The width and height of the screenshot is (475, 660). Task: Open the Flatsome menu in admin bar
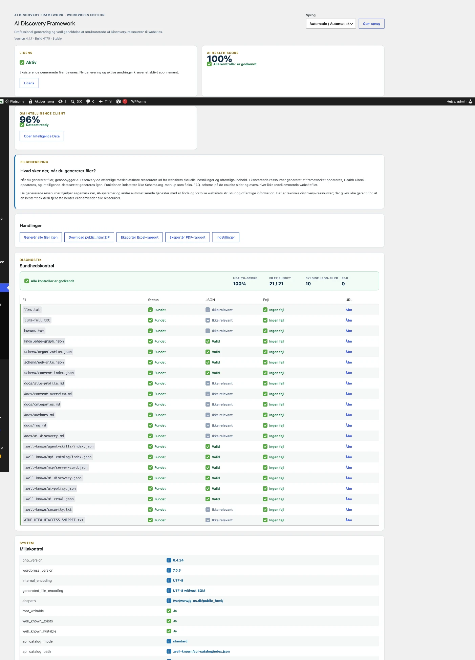coord(15,102)
